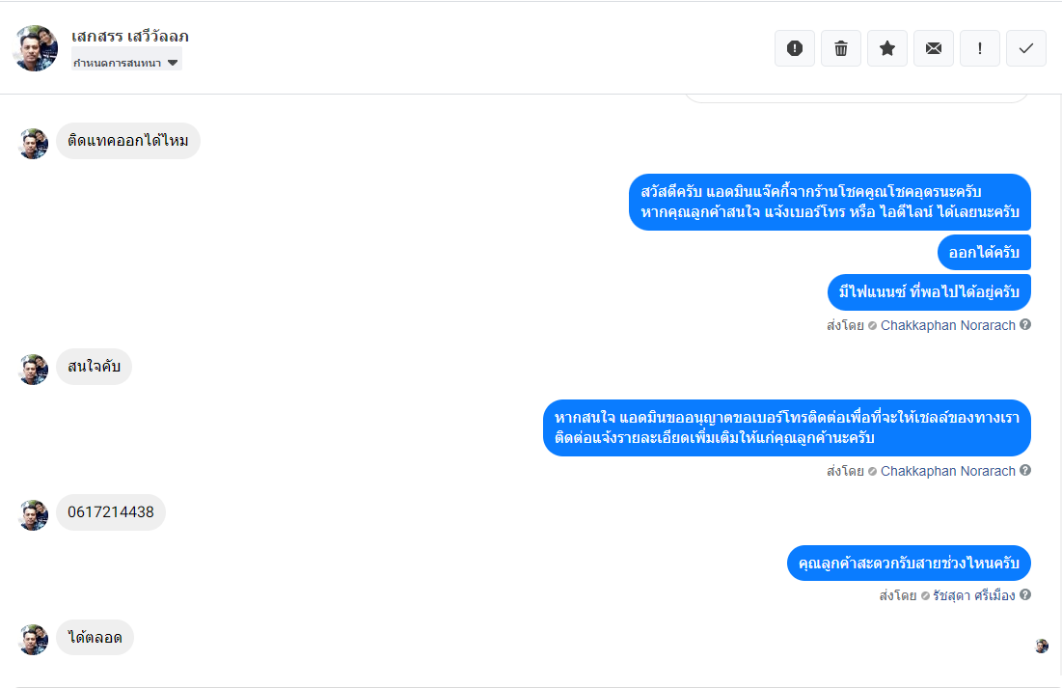Click the header profile picture
Image resolution: width=1062 pixels, height=688 pixels.
37,48
